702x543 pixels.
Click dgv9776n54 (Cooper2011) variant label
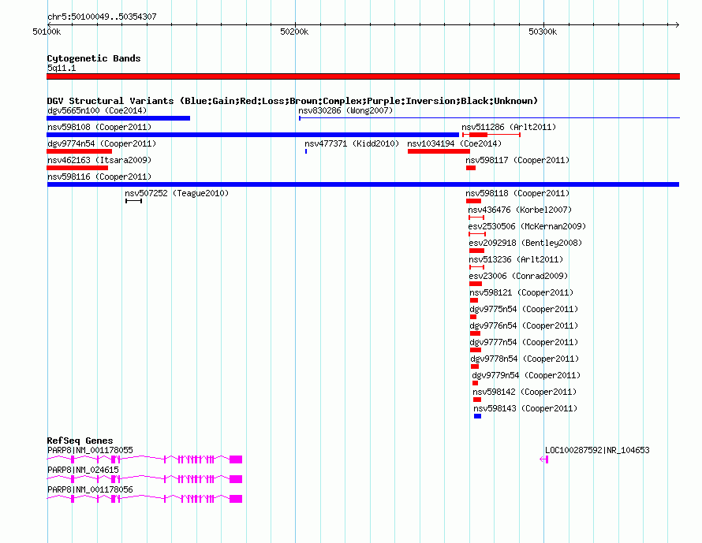(x=524, y=325)
